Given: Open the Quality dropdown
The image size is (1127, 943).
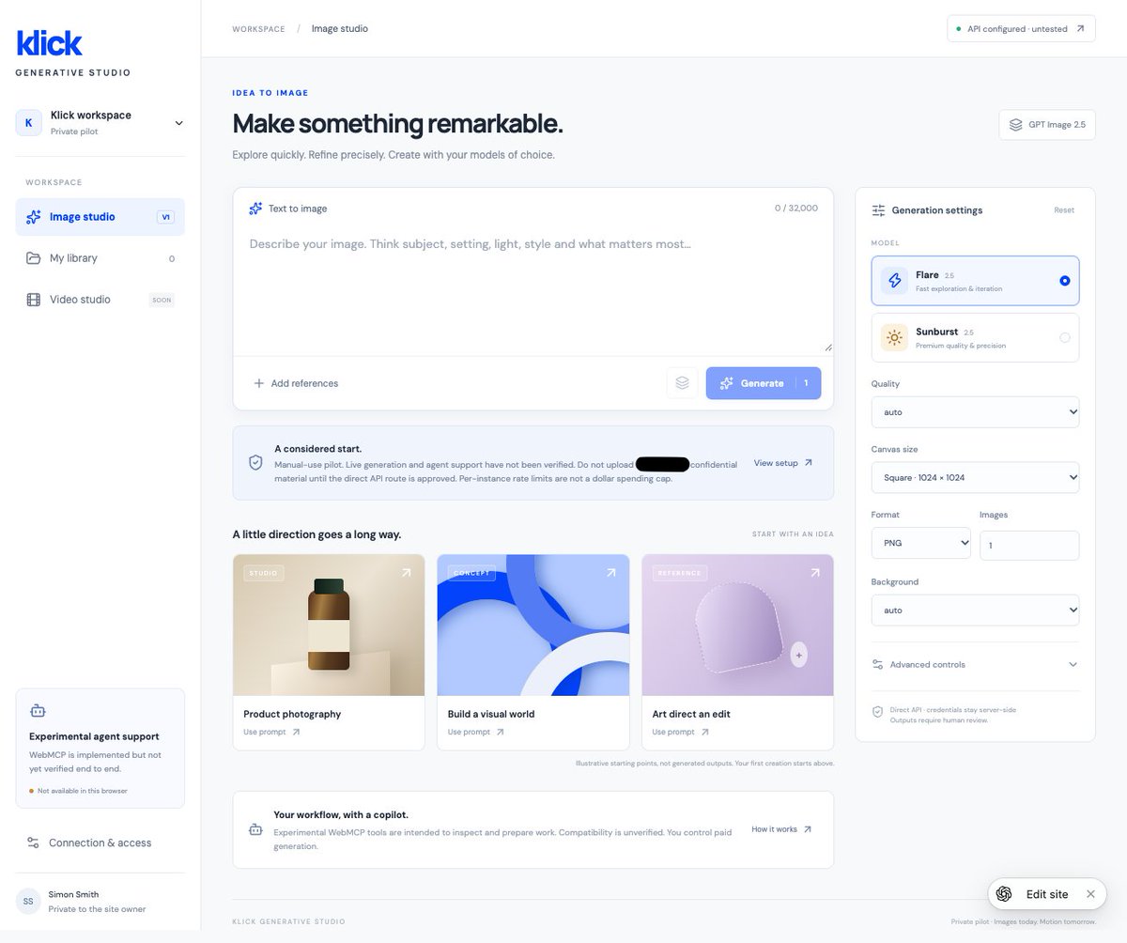Looking at the screenshot, I should click(975, 412).
